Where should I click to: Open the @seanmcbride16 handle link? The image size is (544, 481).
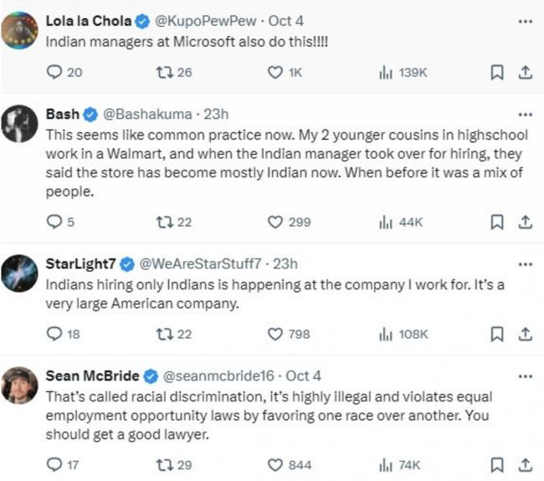pos(221,376)
